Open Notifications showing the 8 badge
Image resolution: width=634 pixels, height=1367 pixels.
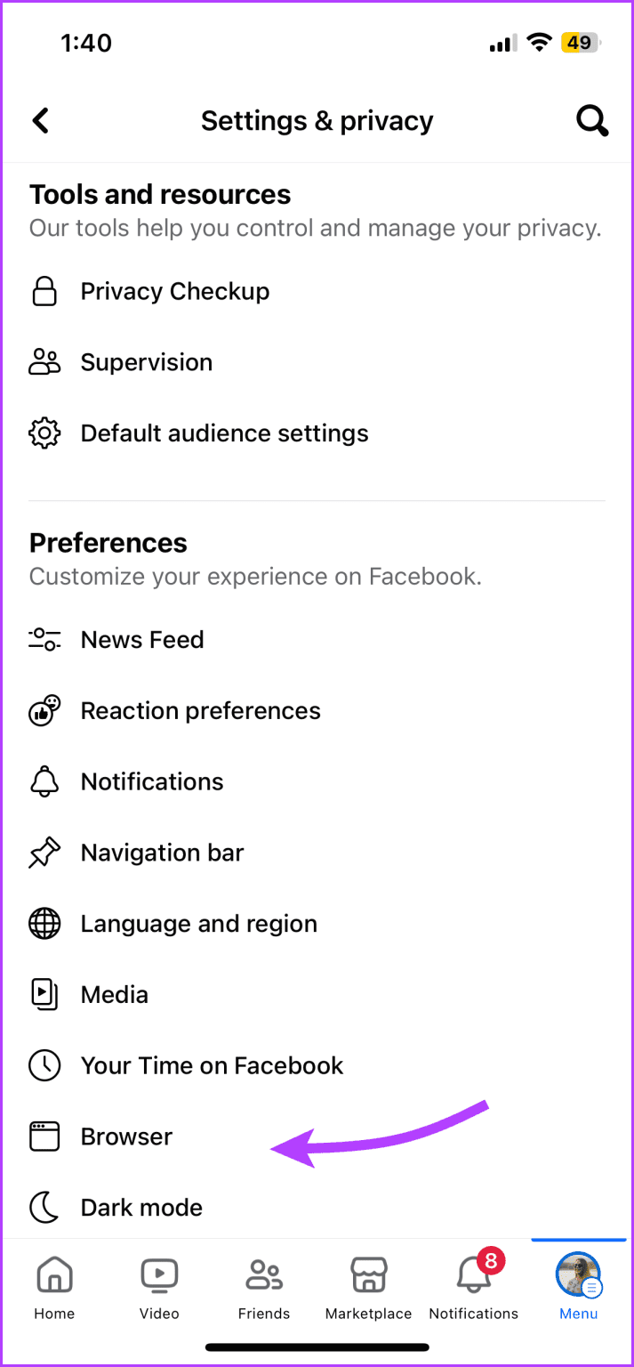click(473, 1286)
